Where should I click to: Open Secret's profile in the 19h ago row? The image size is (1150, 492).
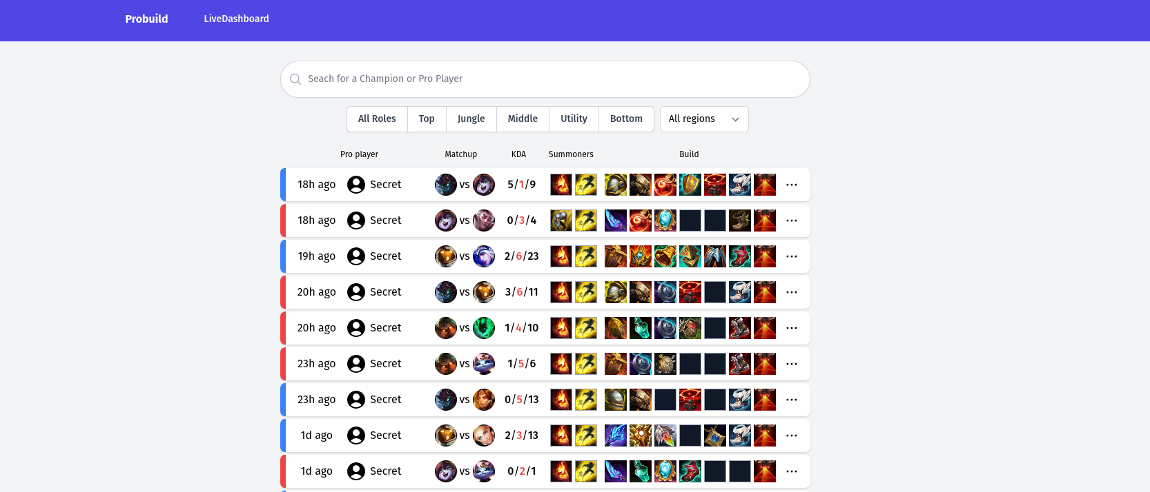point(385,256)
